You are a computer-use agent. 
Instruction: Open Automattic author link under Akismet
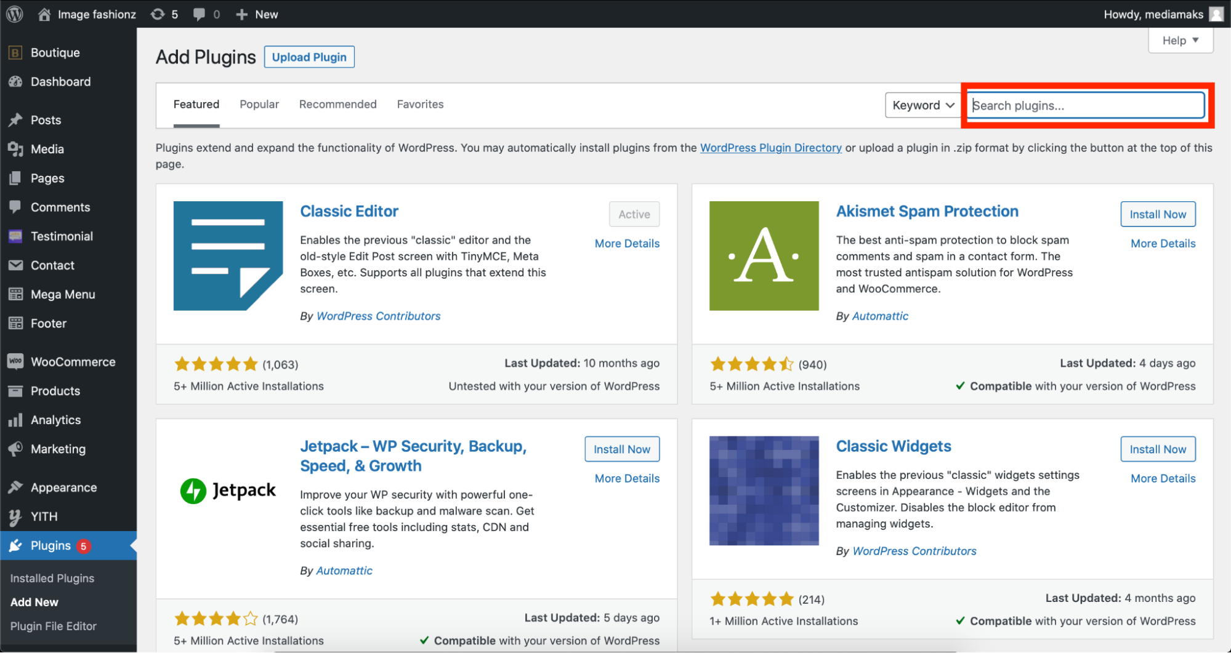click(x=880, y=316)
